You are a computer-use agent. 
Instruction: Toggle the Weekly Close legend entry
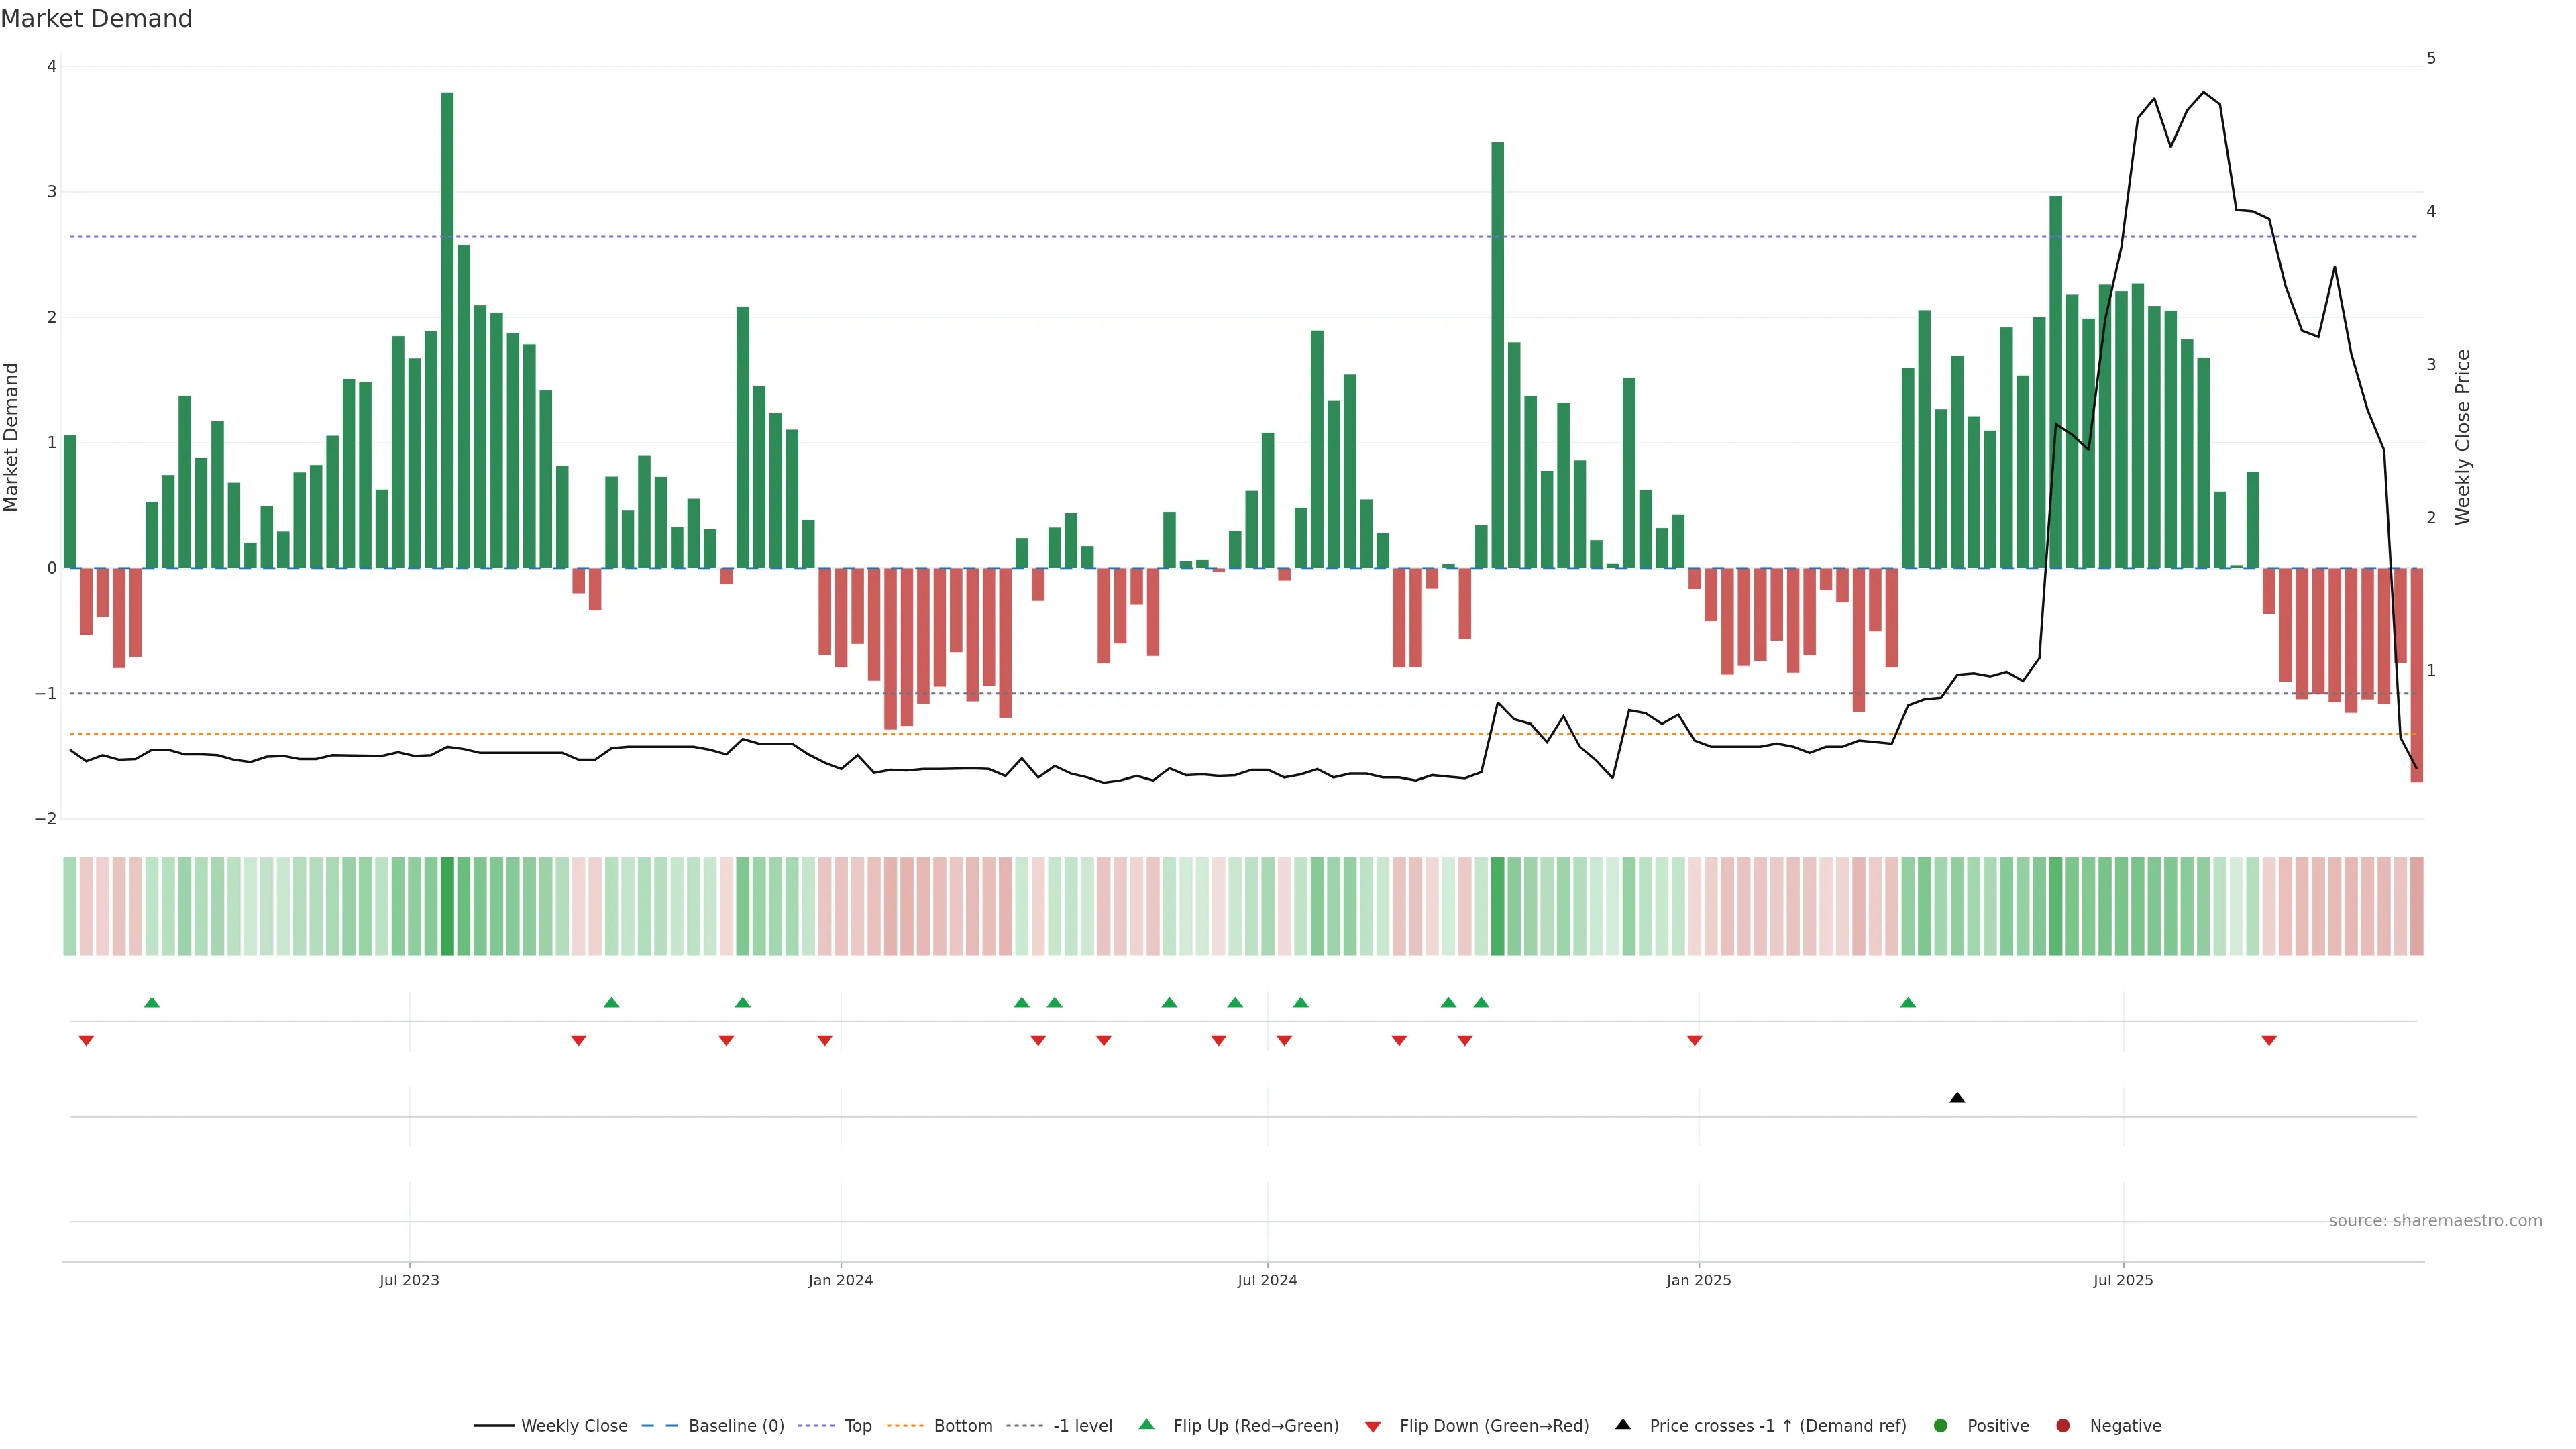[574, 1425]
